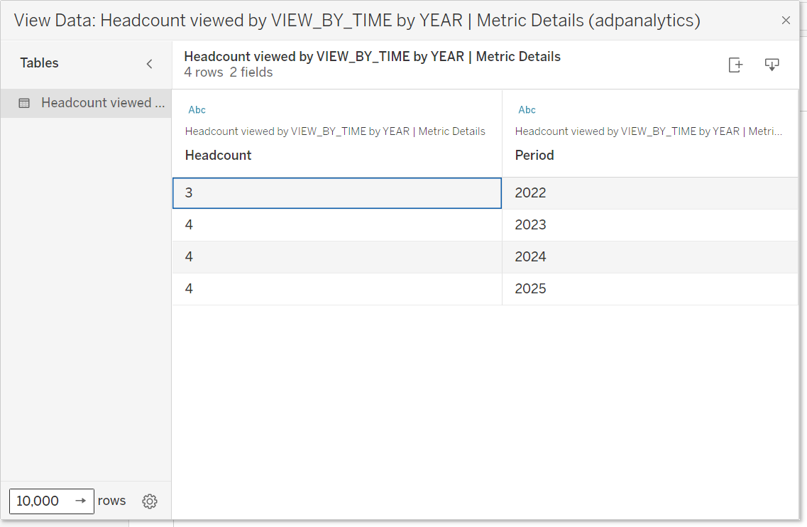The width and height of the screenshot is (807, 527).
Task: Click the Abc icon above the Period column
Action: [x=527, y=109]
